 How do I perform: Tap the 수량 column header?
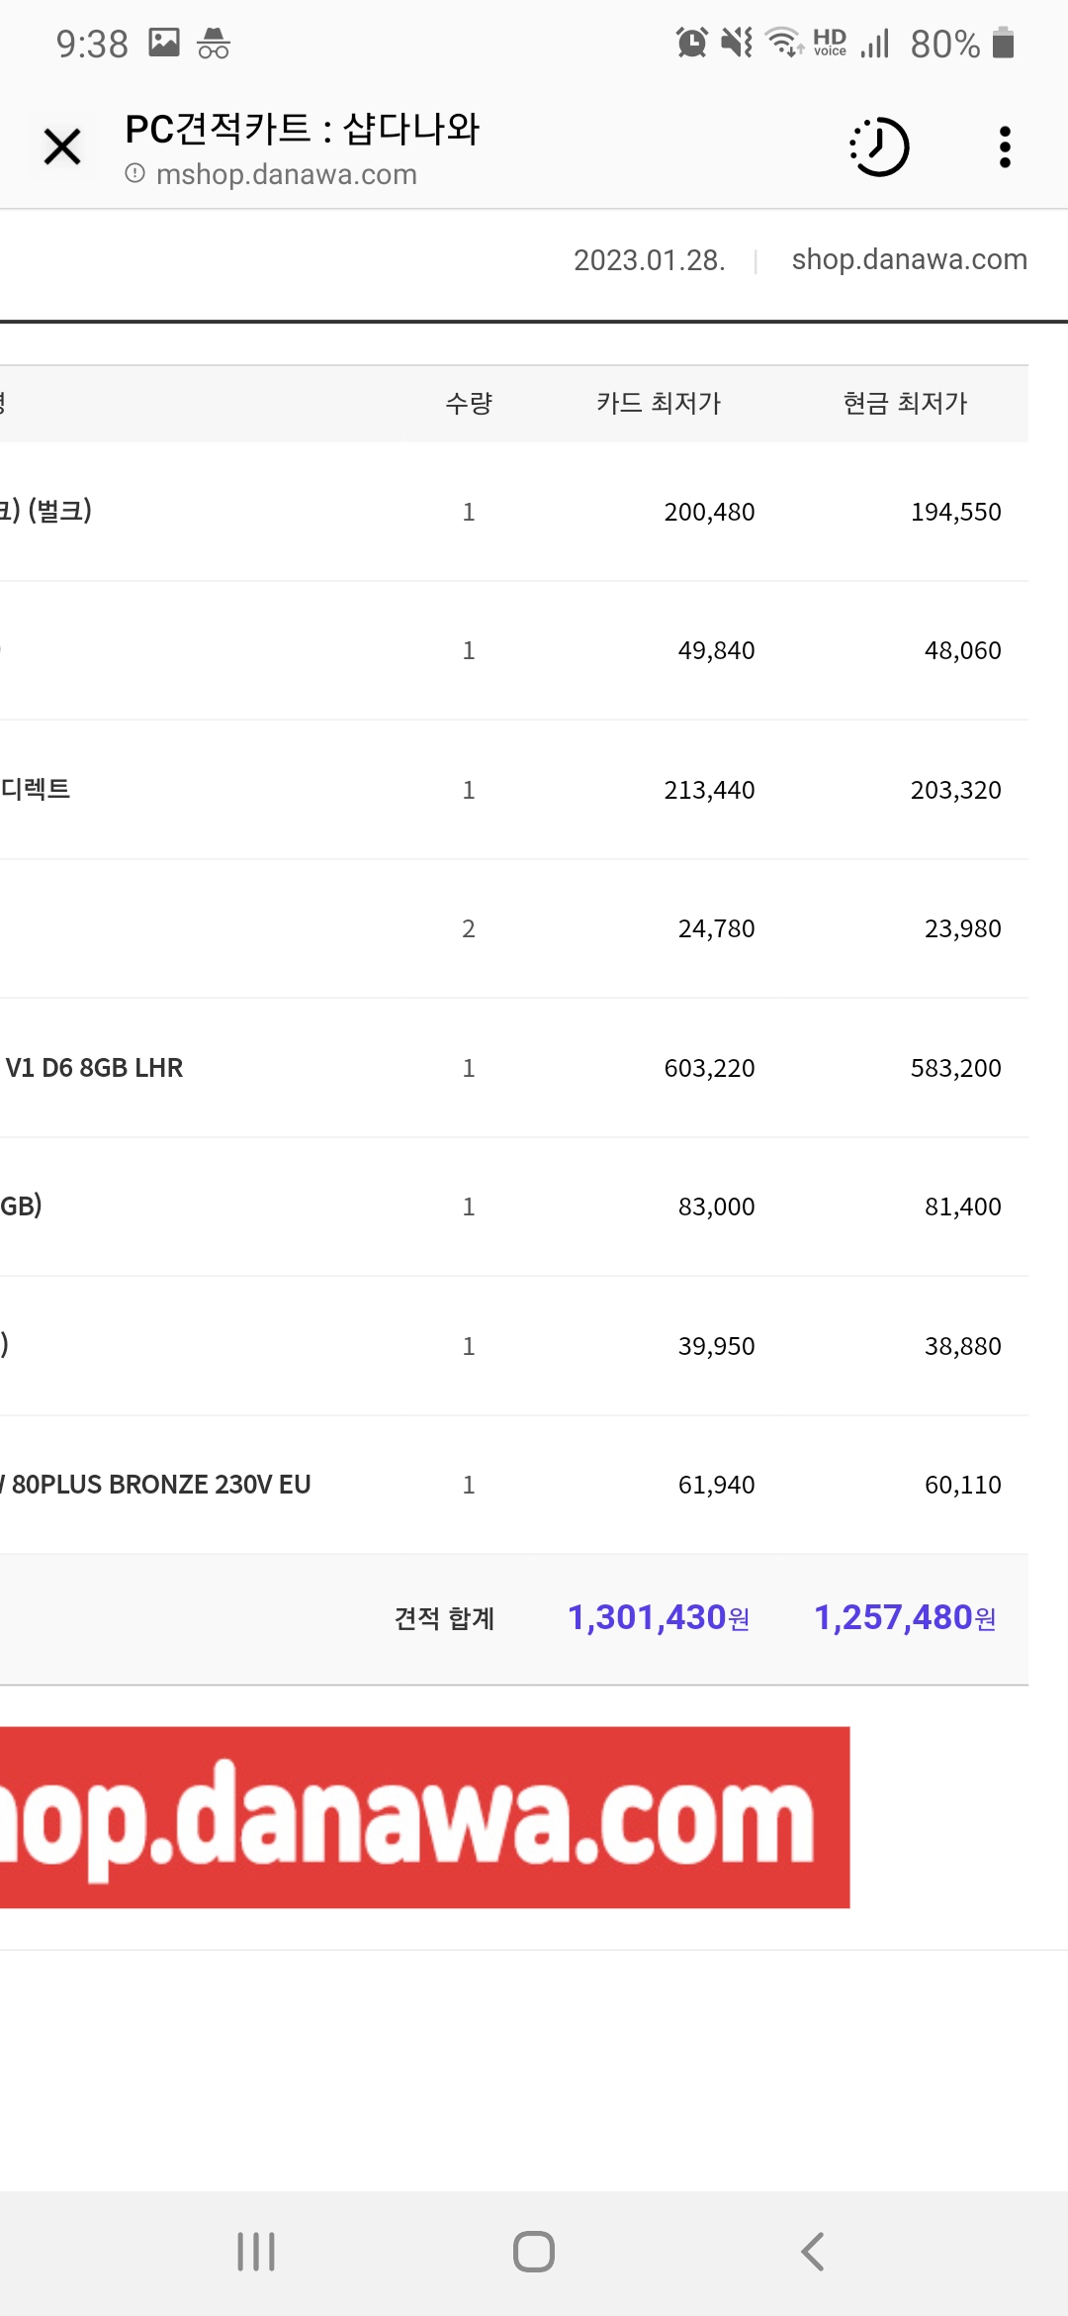click(469, 403)
